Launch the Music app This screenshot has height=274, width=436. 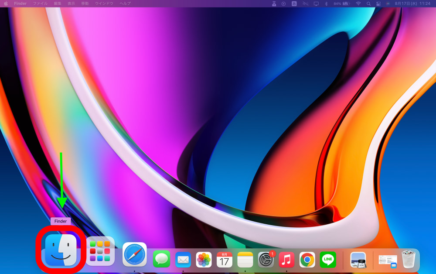tap(286, 260)
